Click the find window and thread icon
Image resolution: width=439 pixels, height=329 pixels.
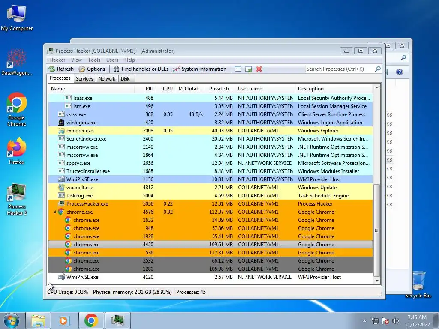[x=248, y=69]
